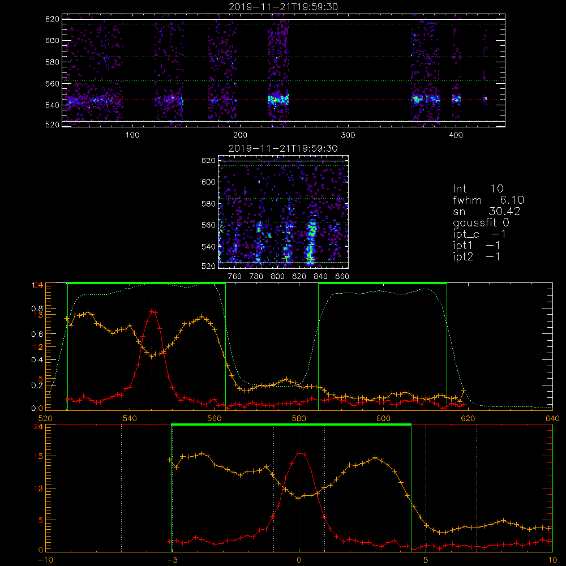Click thick green bar atop the bottom plot window
The width and height of the screenshot is (566, 566).
point(291,424)
